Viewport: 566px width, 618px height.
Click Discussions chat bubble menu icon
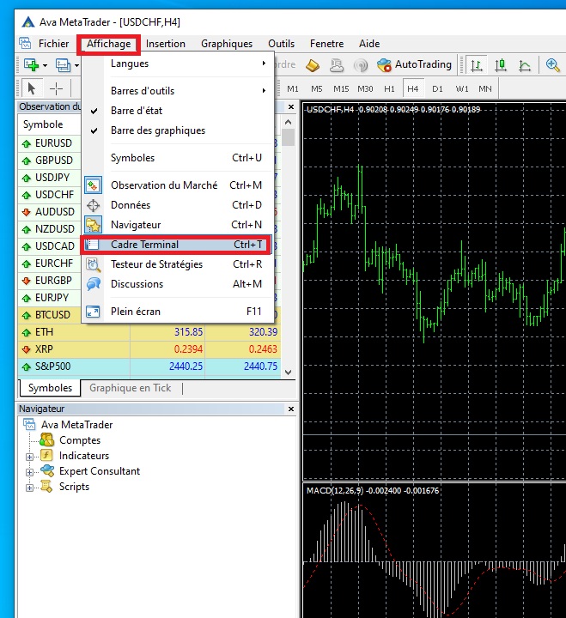click(x=93, y=284)
